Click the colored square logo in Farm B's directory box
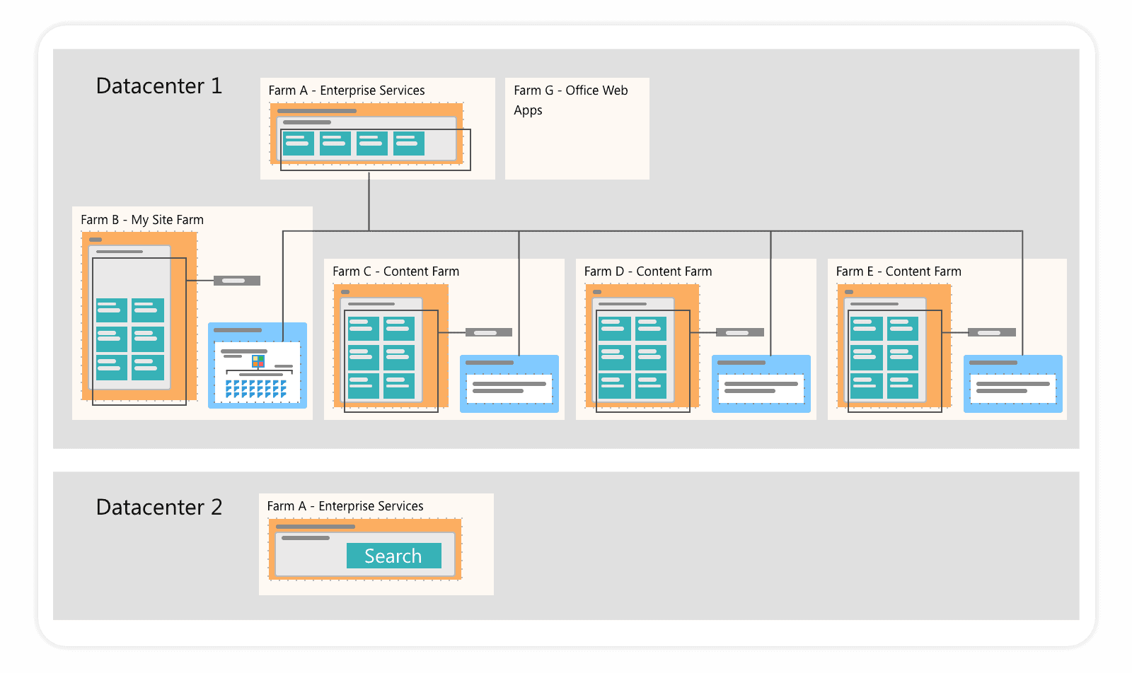1132x673 pixels. 258,361
